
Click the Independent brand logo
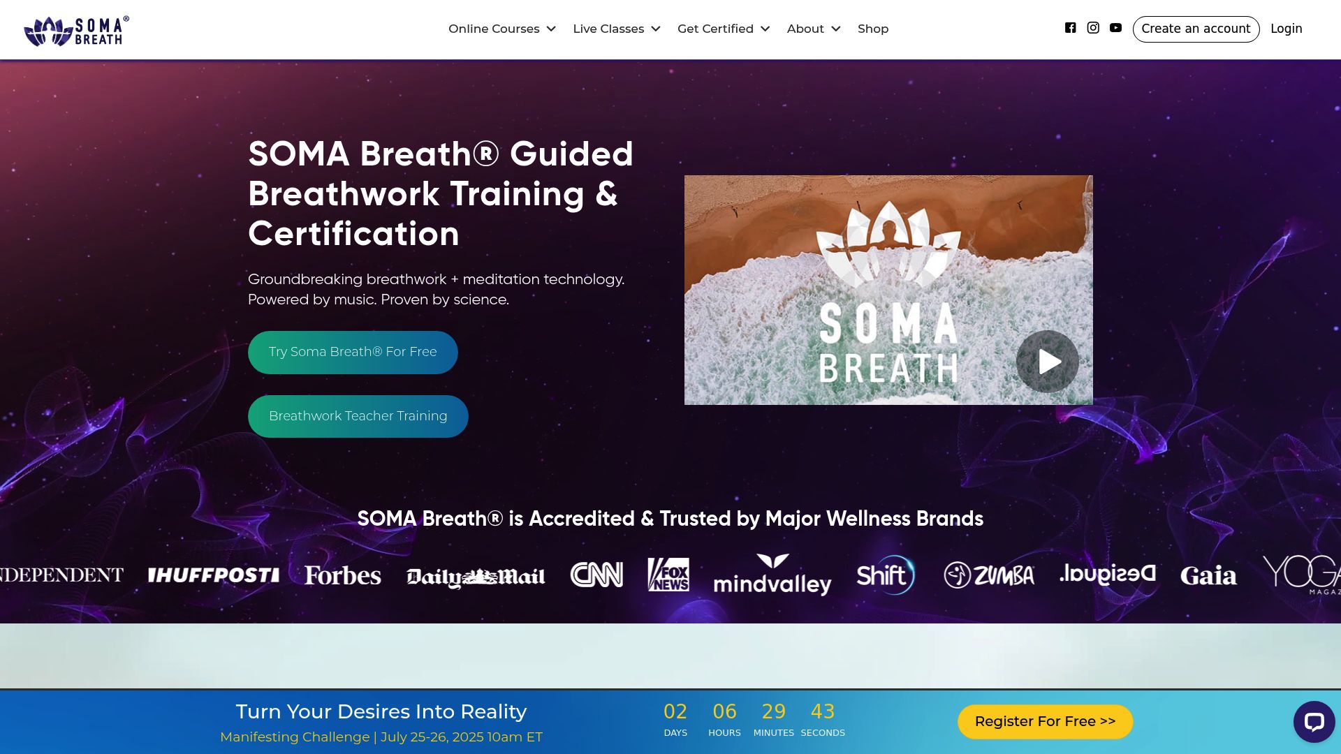click(x=61, y=575)
